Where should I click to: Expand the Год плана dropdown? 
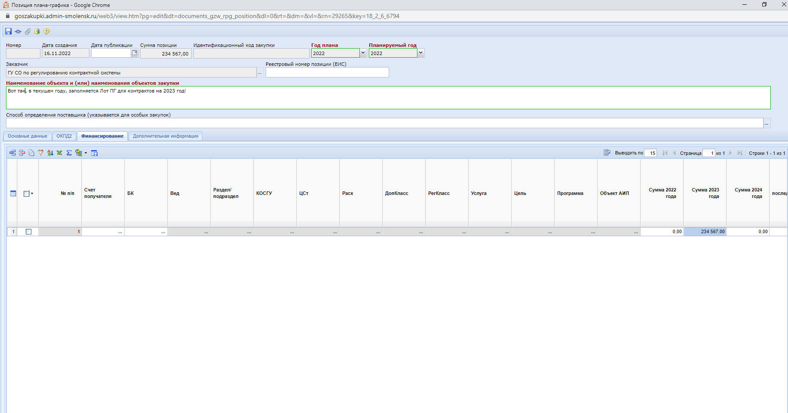coord(363,53)
